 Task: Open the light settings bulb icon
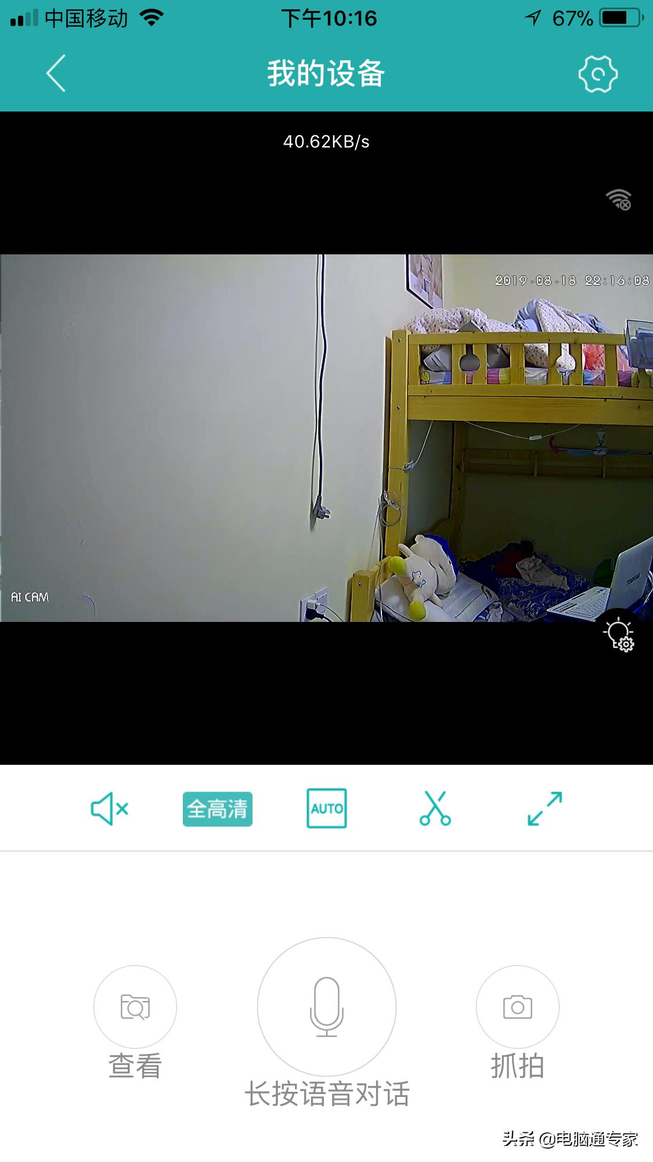619,636
